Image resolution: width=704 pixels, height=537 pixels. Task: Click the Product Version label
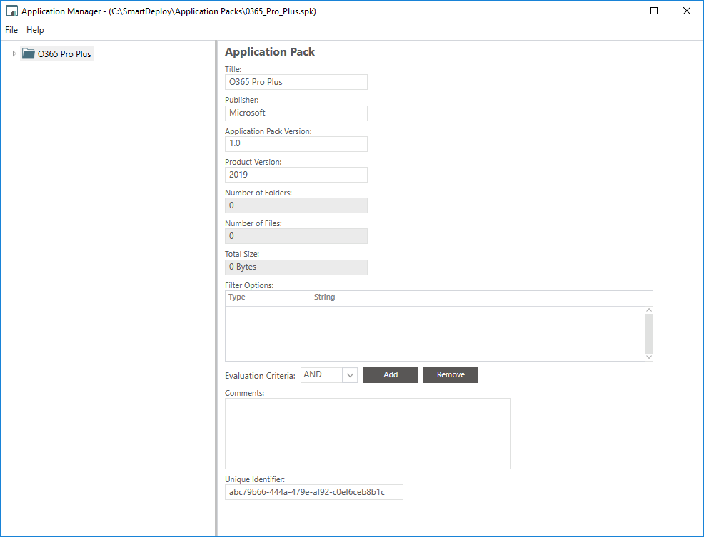(253, 162)
